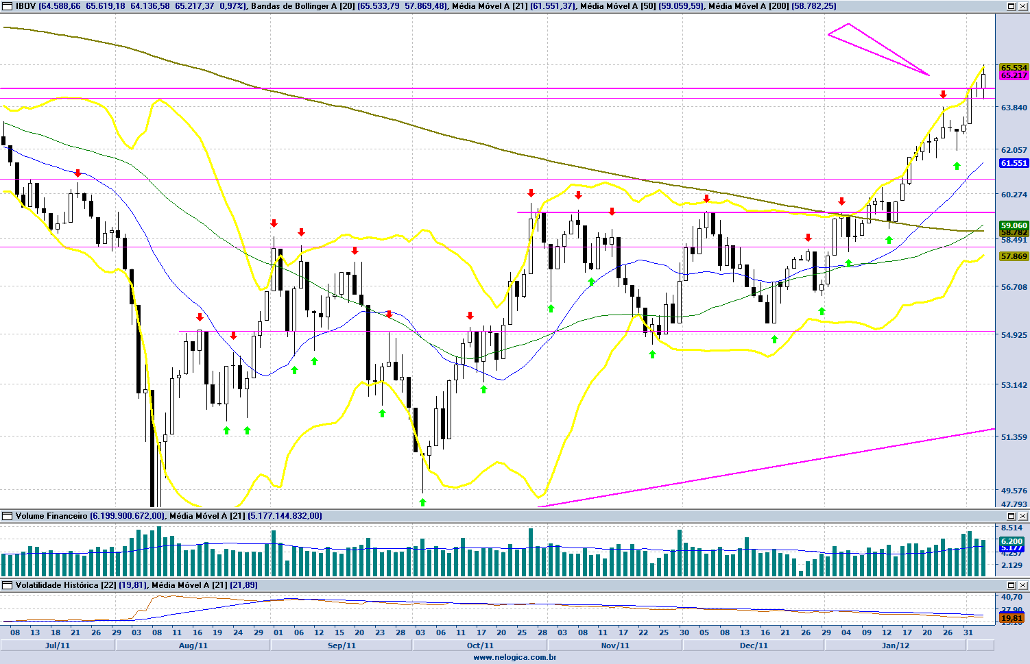
Task: Click the 49.576 price axis label
Action: pos(1014,491)
